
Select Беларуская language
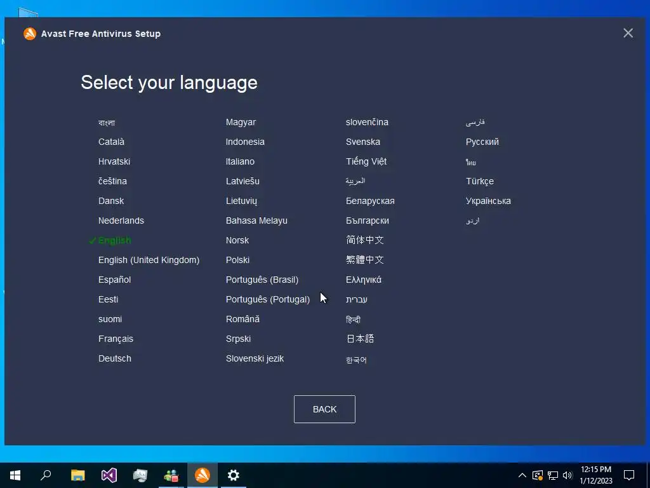(370, 201)
